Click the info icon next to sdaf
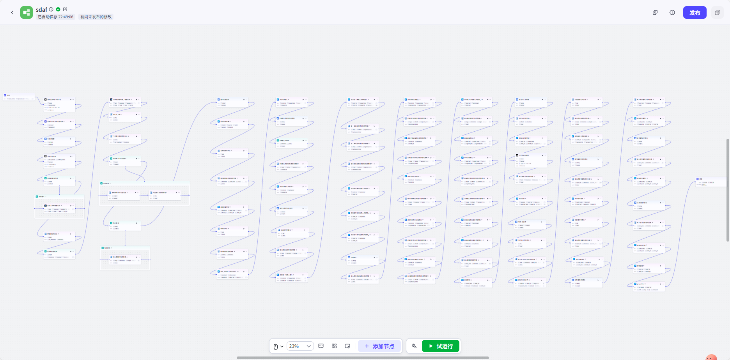730x360 pixels. coord(51,9)
